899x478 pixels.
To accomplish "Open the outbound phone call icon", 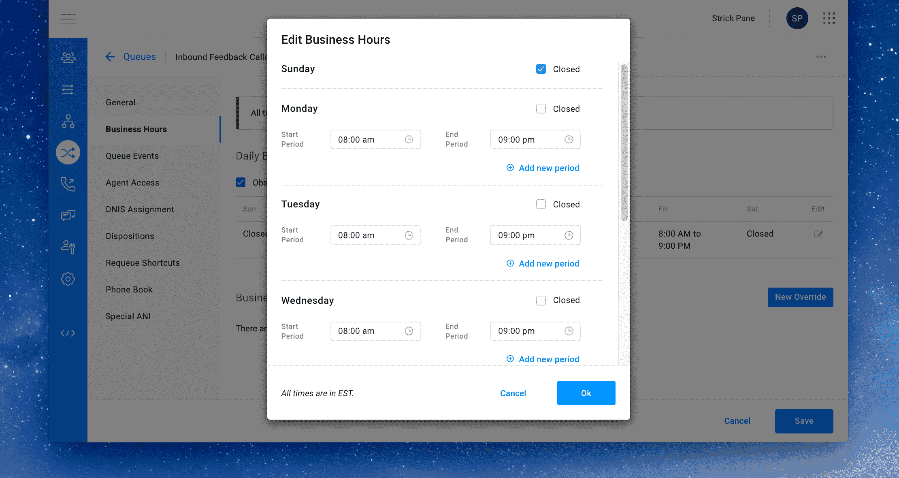I will click(x=68, y=184).
